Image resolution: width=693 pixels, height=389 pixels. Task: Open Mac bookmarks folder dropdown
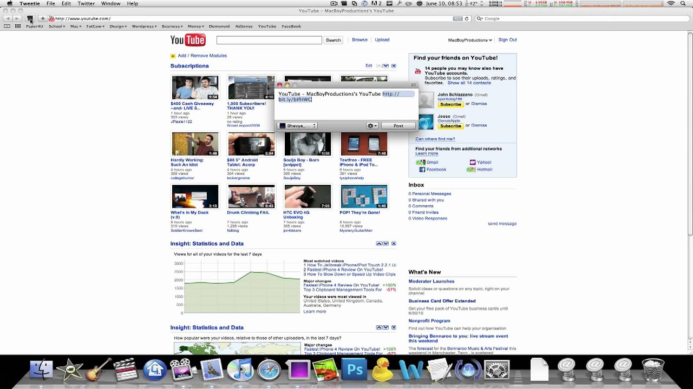(x=75, y=26)
